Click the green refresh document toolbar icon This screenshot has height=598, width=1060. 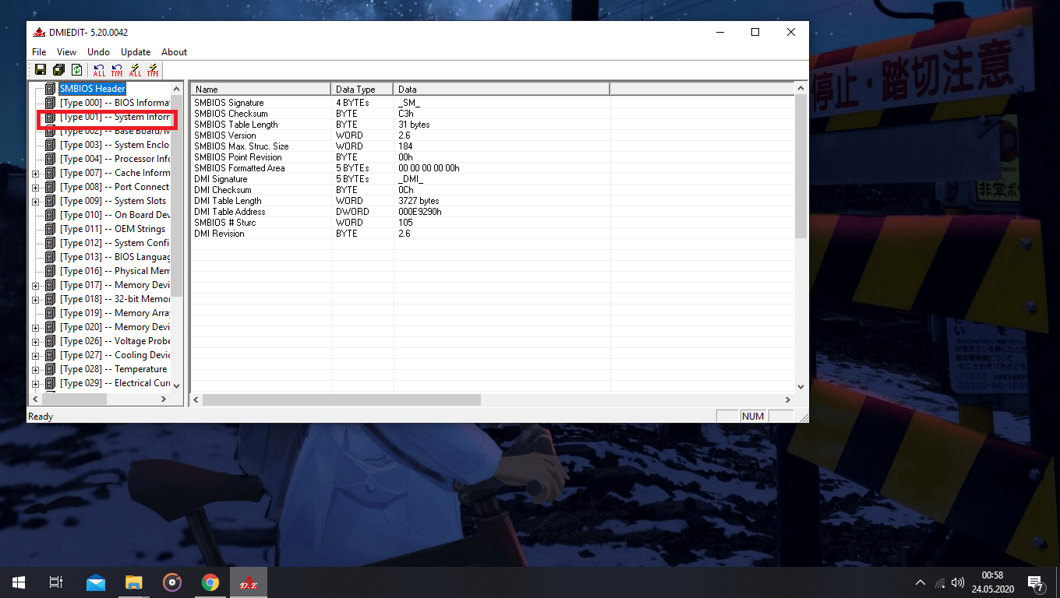(76, 70)
